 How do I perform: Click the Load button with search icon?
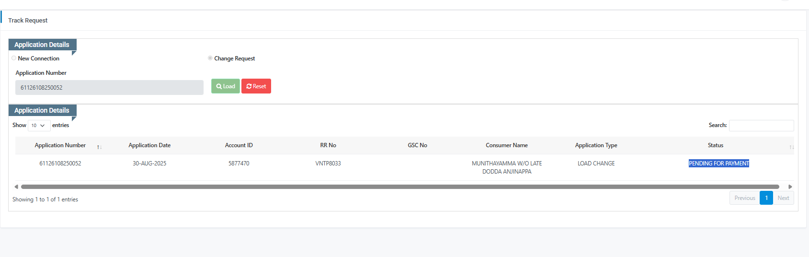226,86
